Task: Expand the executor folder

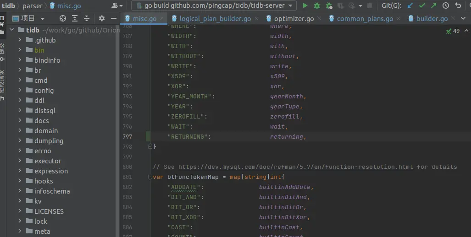Action: [x=20, y=161]
